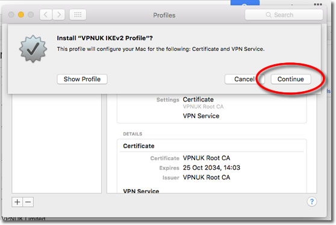Screen dimensions: 336x225
Task: Click the empty profiles list sidebar
Action: pyautogui.click(x=57, y=143)
